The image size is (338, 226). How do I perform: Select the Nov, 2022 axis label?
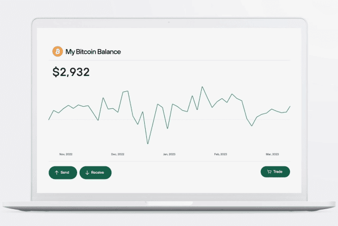coord(65,154)
